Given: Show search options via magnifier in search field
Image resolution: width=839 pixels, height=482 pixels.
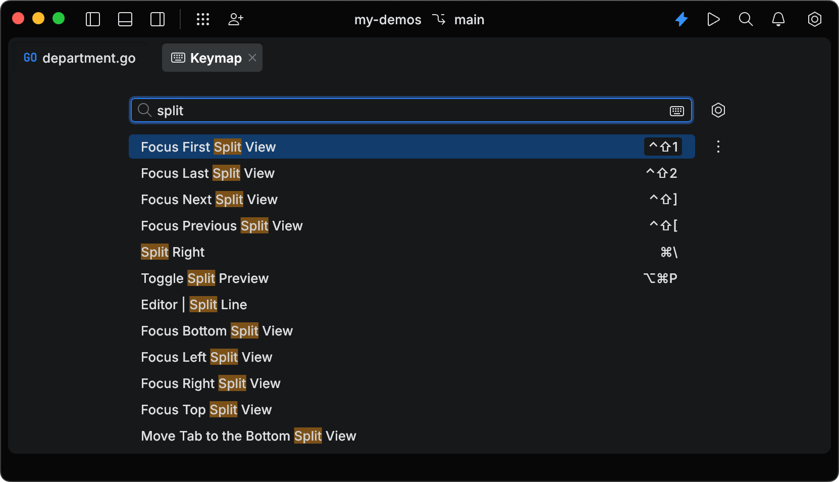Looking at the screenshot, I should [x=144, y=110].
